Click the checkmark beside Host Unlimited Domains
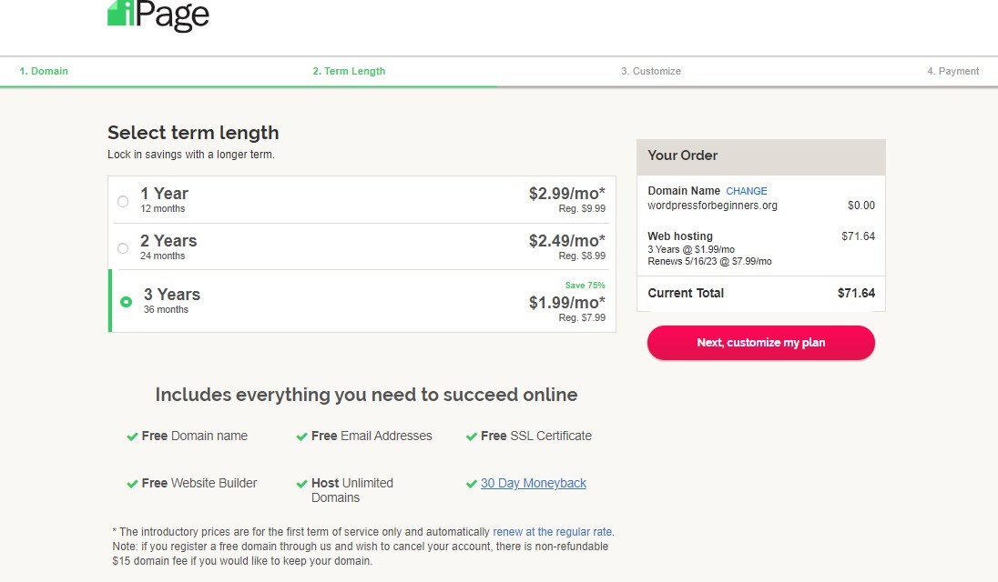Screen dimensions: 998x582 pos(301,484)
